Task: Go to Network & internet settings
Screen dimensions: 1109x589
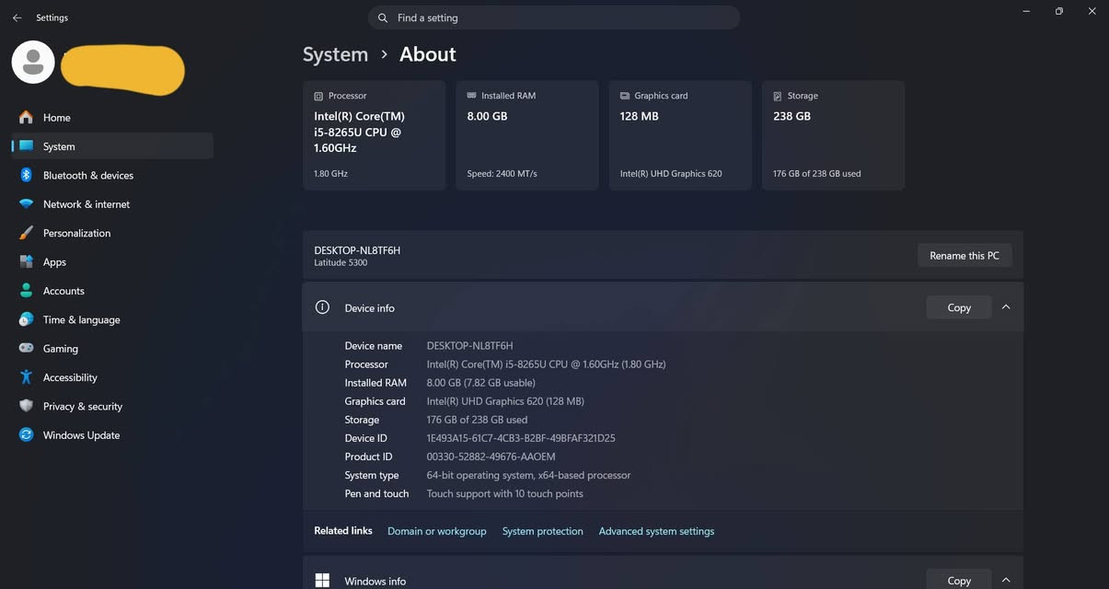Action: (x=112, y=204)
